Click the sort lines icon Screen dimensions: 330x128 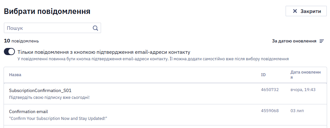pyautogui.click(x=322, y=41)
